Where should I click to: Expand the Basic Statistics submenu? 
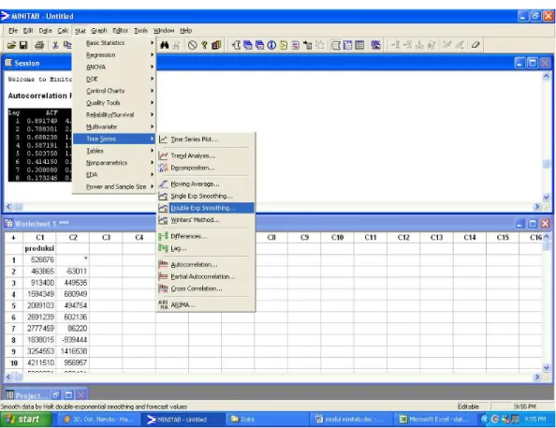[x=114, y=42]
